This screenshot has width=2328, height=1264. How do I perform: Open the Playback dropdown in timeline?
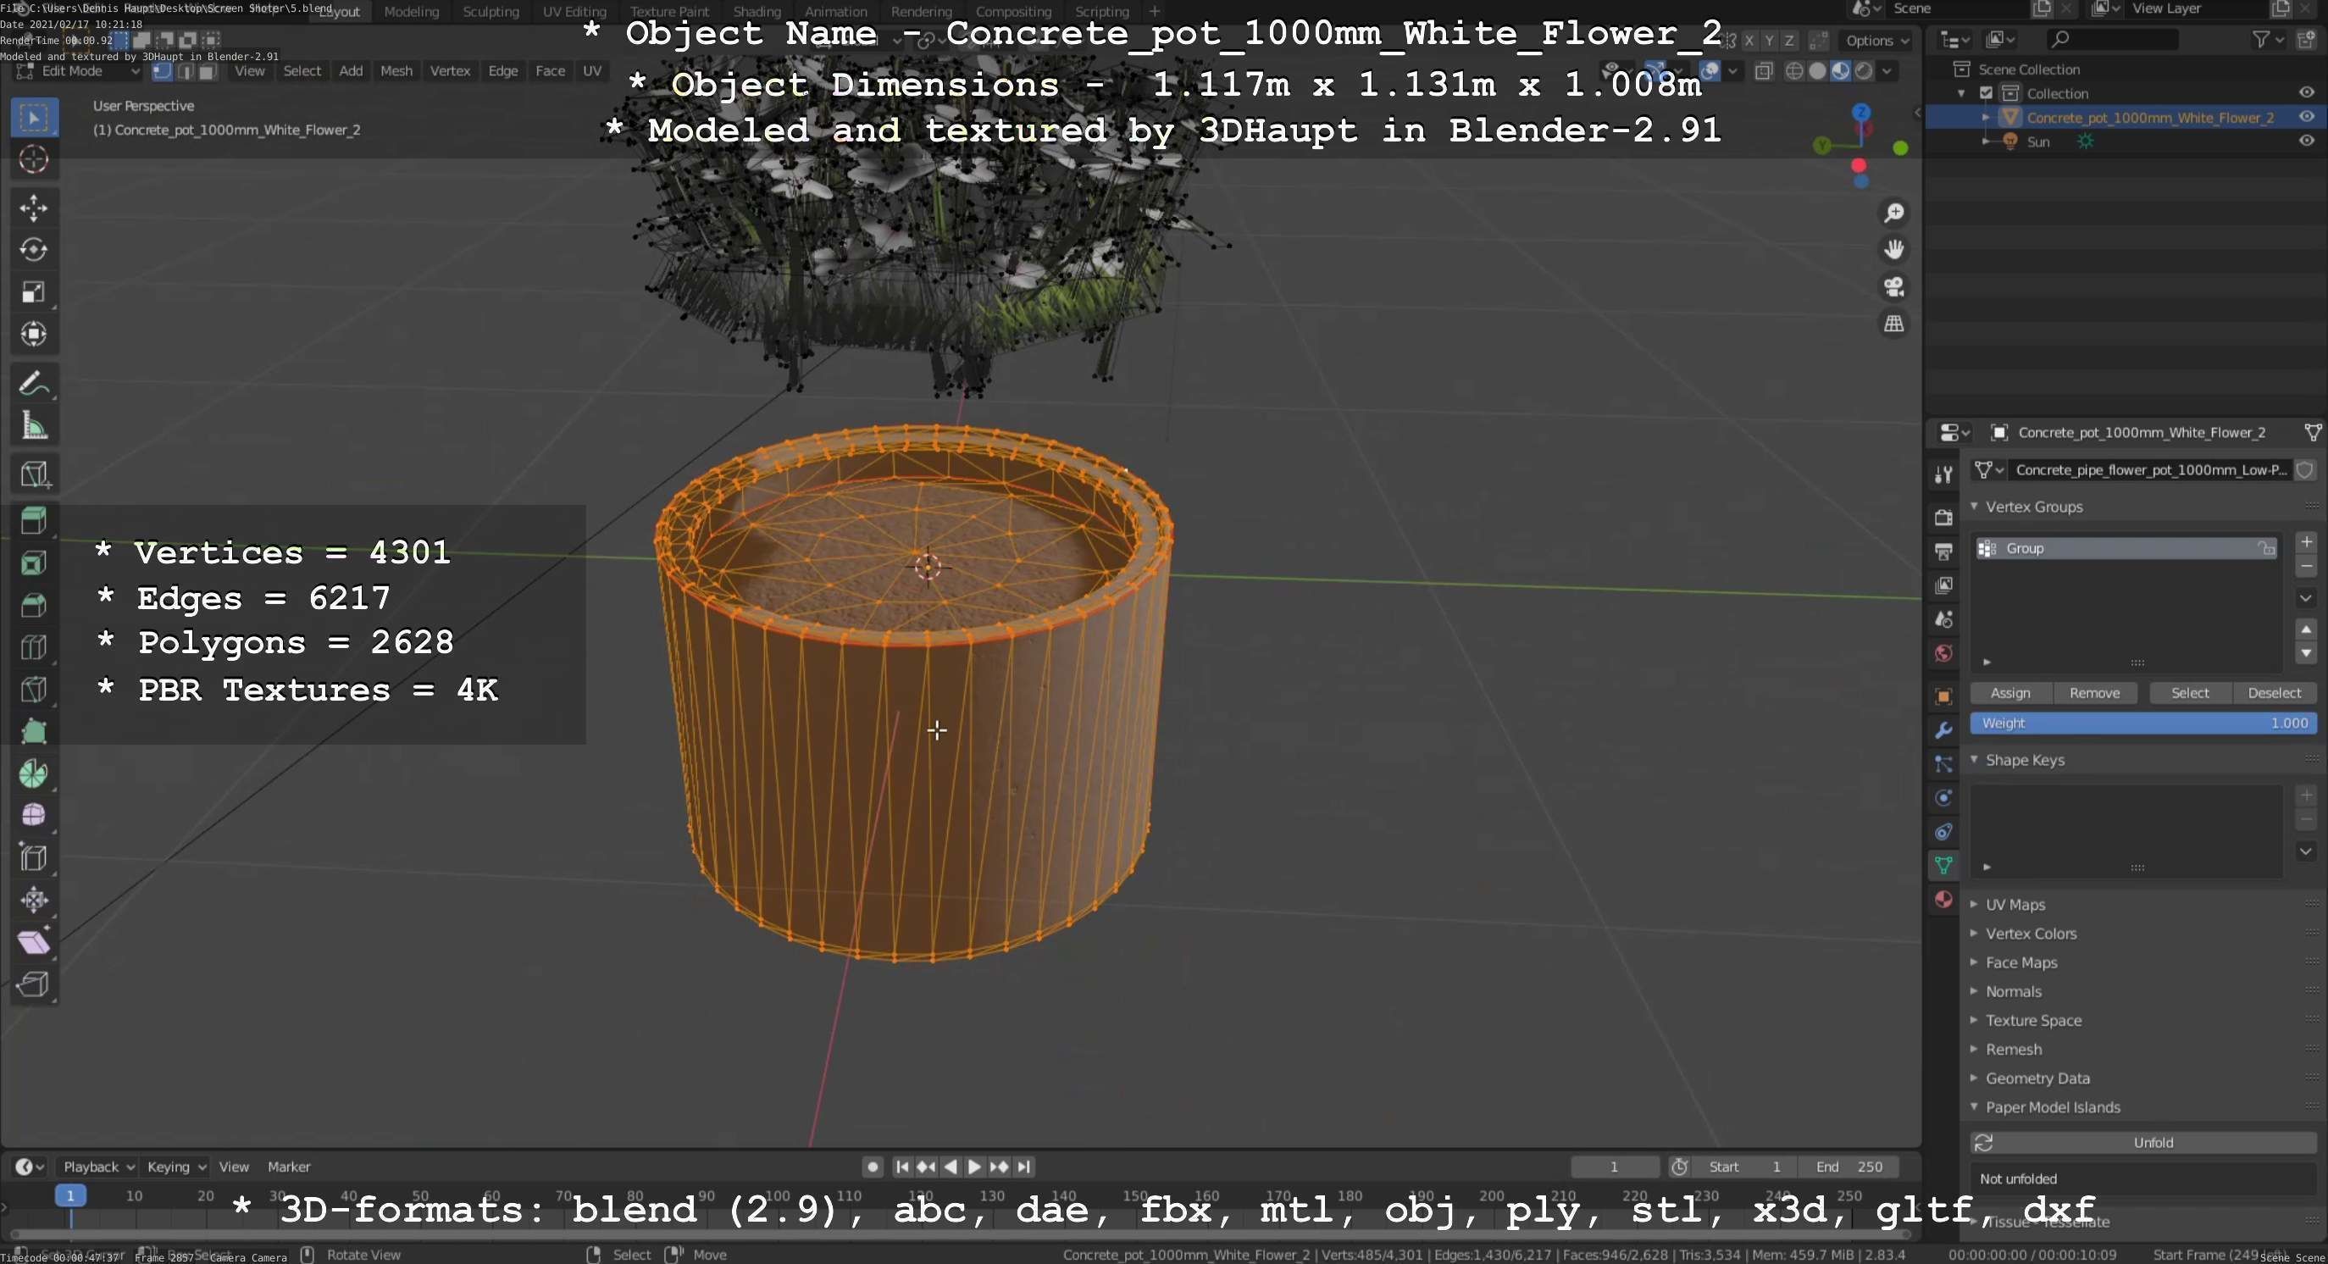click(x=98, y=1167)
